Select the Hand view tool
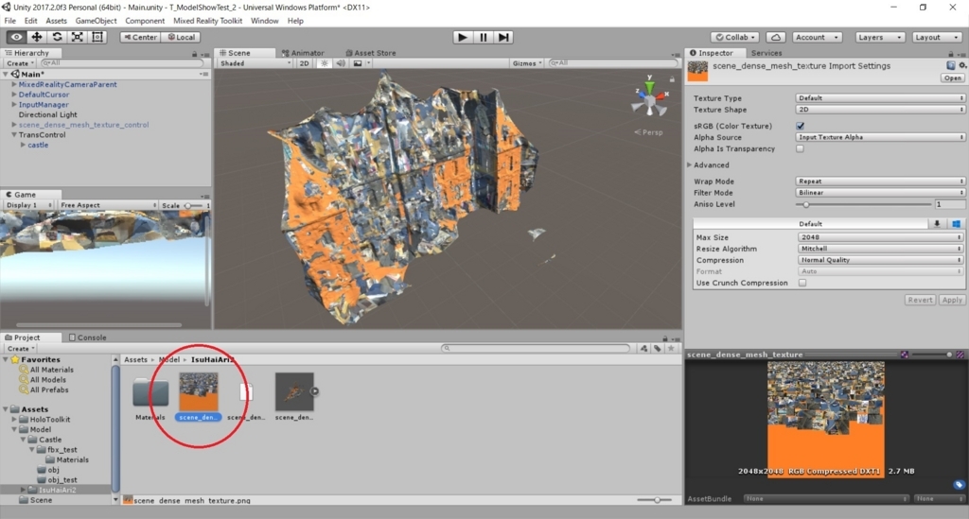 [x=17, y=37]
